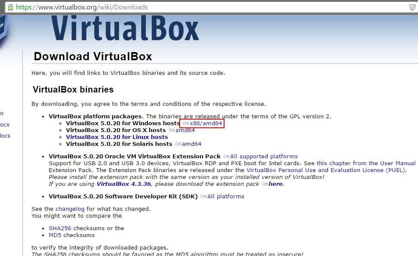418x256 pixels.
Task: Click the 'here' extension pack link
Action: (275, 184)
